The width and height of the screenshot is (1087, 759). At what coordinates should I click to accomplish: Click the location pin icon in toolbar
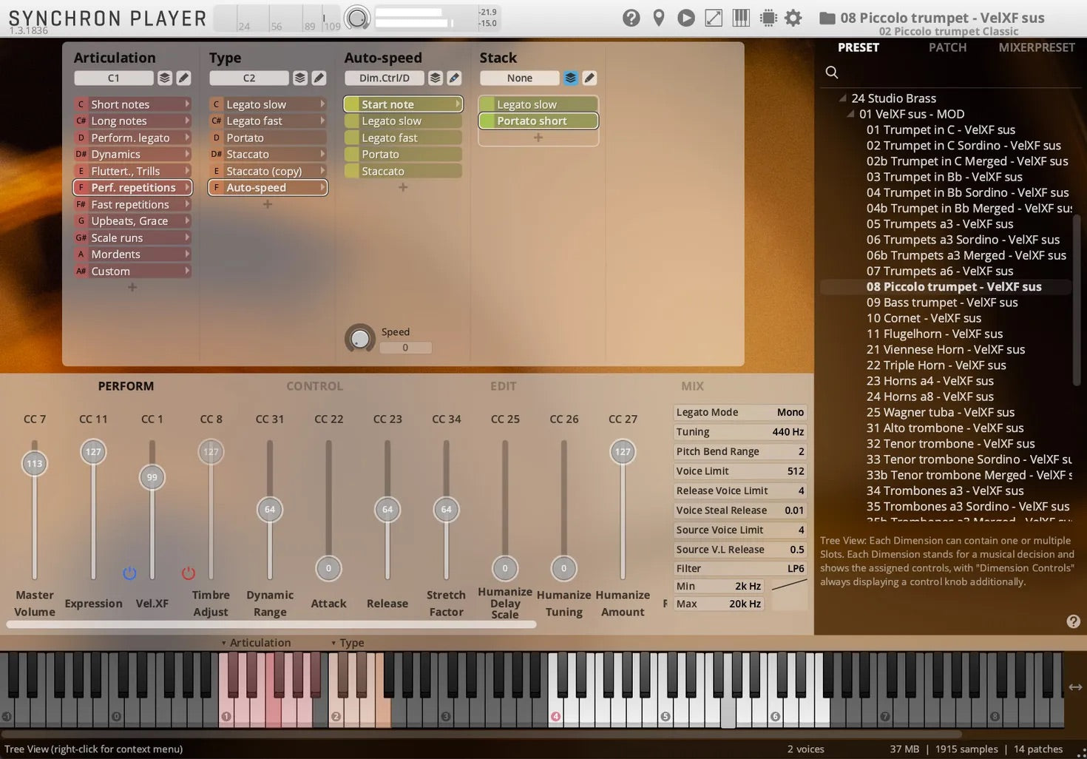click(658, 18)
